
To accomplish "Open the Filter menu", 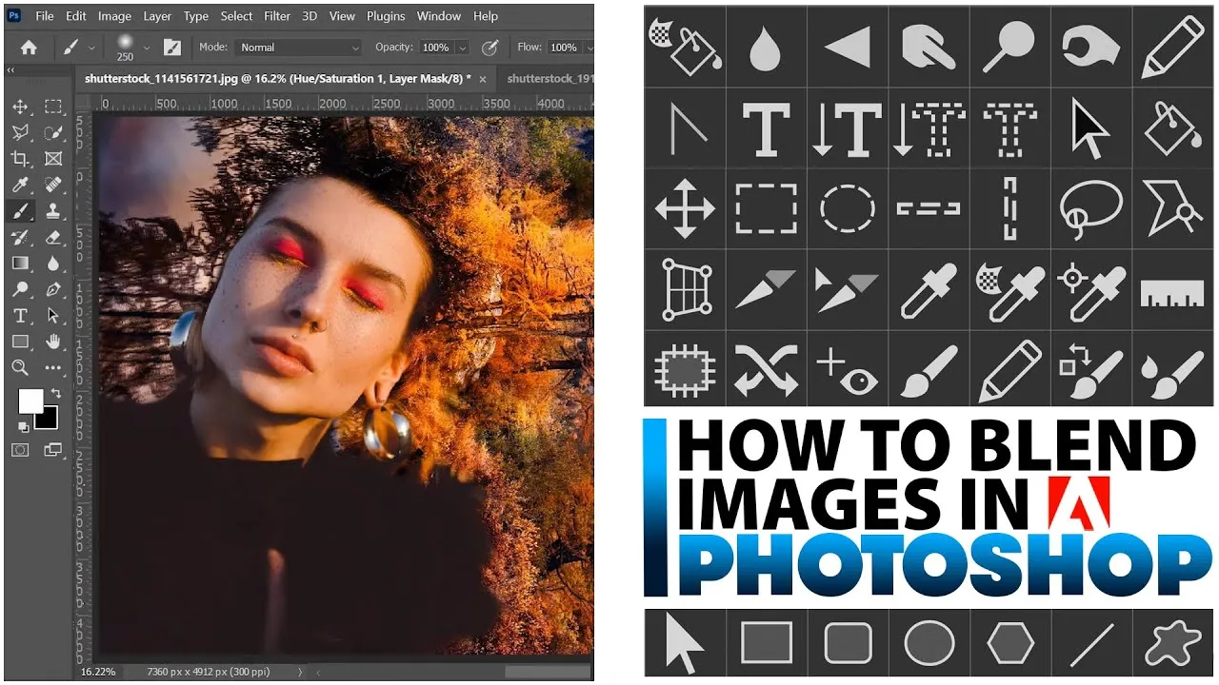I will (x=277, y=16).
